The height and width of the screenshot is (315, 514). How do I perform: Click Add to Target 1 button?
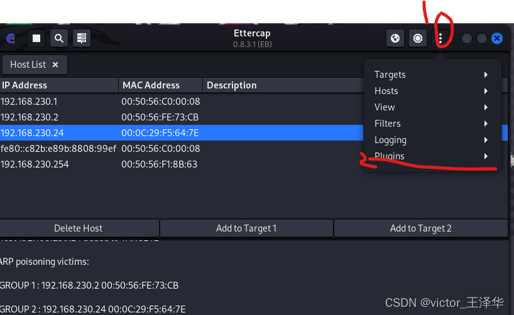coord(246,228)
